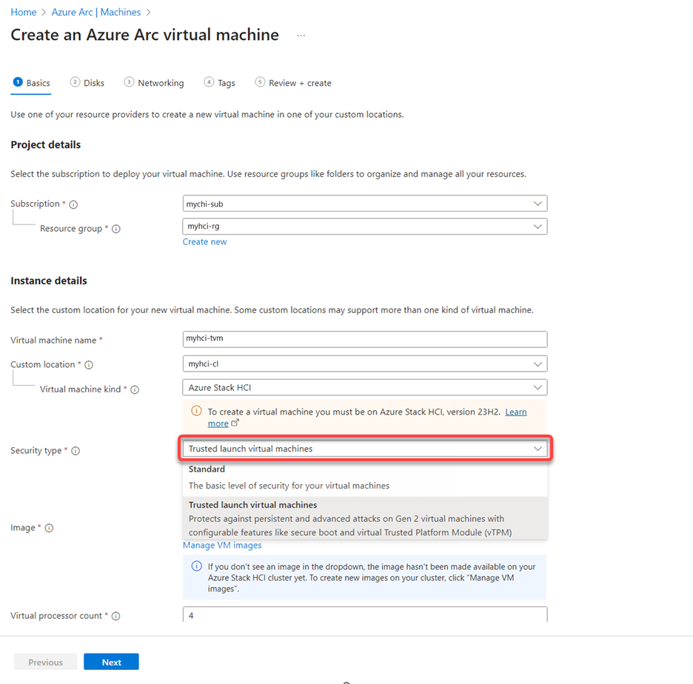
Task: Click the info icon next to Subscription
Action: tap(73, 204)
